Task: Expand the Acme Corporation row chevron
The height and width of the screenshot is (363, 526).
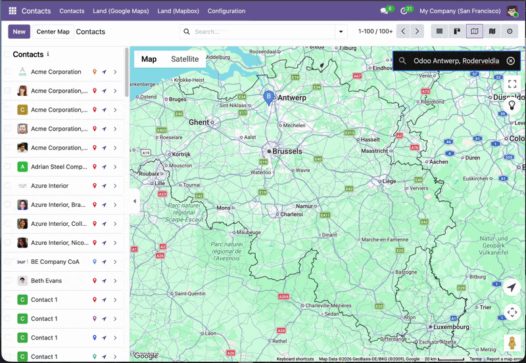Action: pyautogui.click(x=115, y=72)
